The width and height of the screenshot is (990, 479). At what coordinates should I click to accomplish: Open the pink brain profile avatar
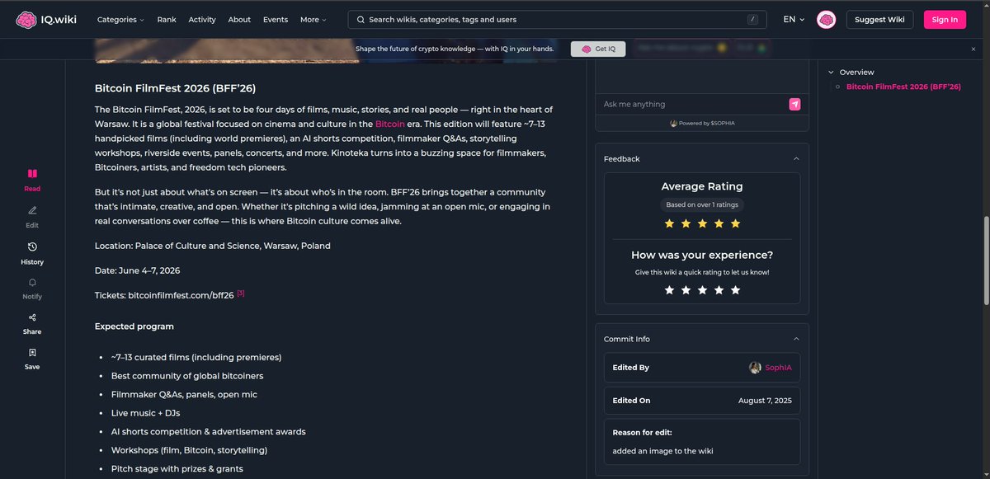826,20
